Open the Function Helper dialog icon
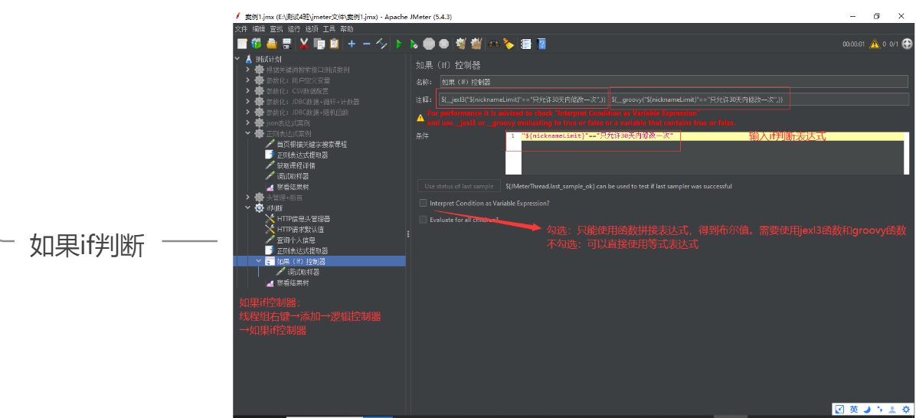The height and width of the screenshot is (418, 916). (x=525, y=43)
